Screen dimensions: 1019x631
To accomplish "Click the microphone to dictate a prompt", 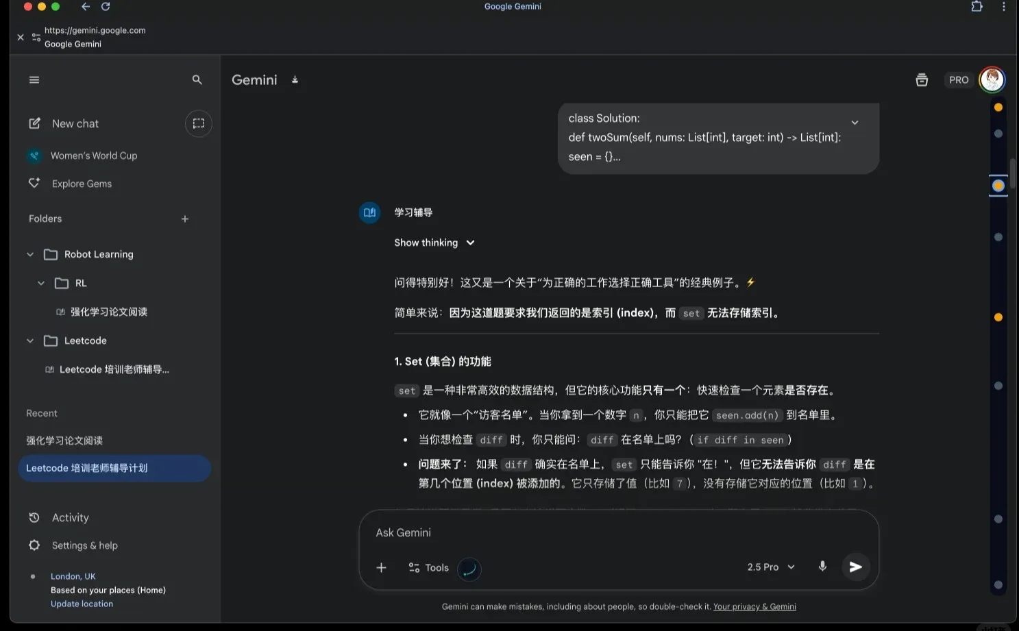I will pyautogui.click(x=822, y=567).
